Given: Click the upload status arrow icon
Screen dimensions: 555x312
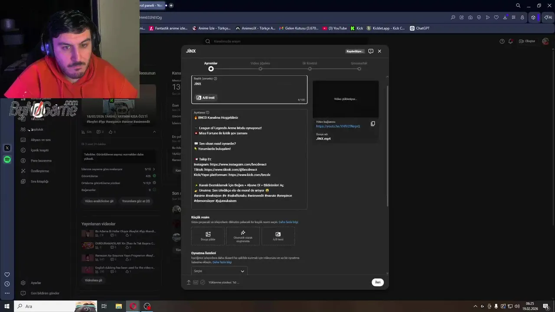Looking at the screenshot, I should [189, 282].
